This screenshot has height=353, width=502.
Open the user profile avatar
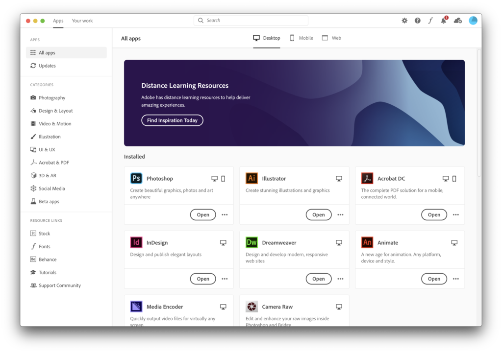pos(473,21)
